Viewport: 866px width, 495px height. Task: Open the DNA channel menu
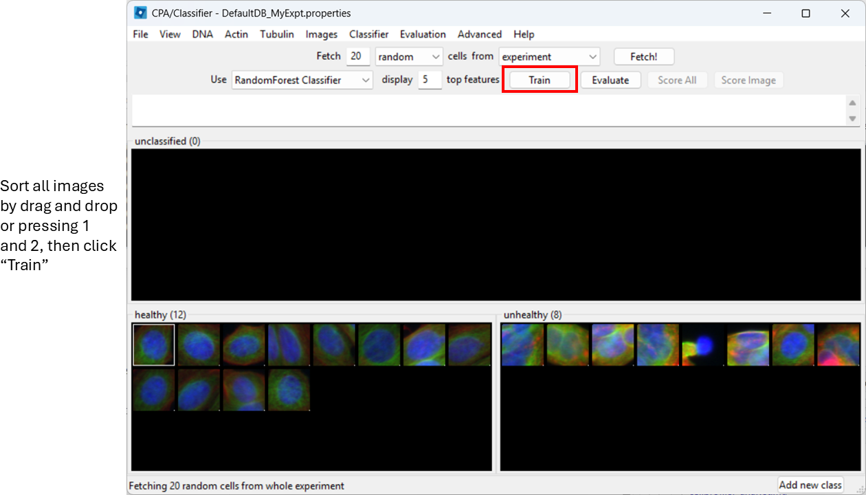[202, 34]
